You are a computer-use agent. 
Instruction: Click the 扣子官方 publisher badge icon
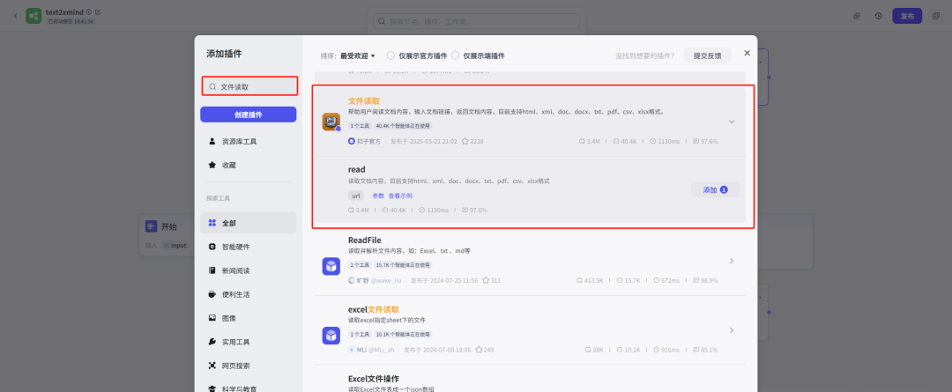coord(352,142)
